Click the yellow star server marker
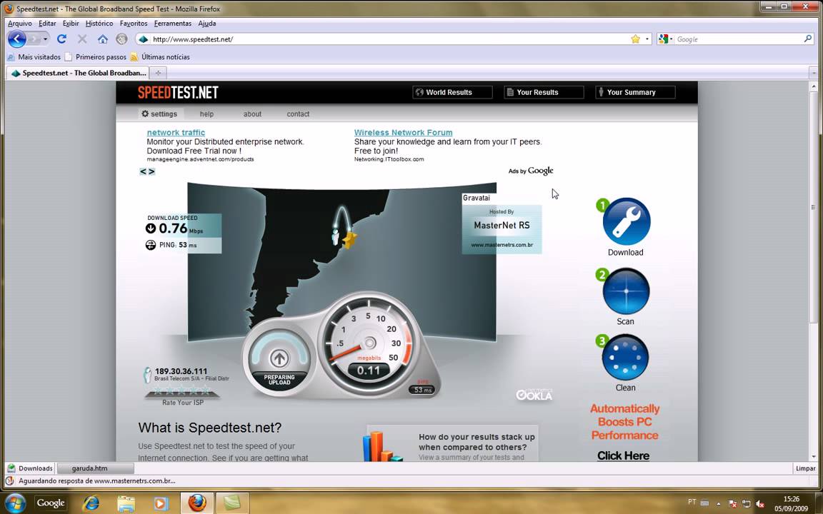 point(349,240)
